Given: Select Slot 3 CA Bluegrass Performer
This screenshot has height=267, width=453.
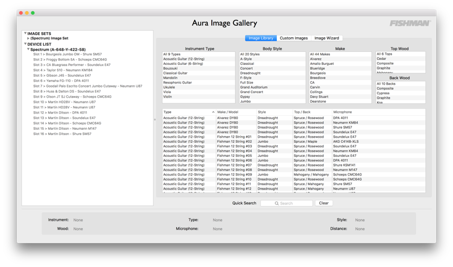Looking at the screenshot, I should (72, 65).
